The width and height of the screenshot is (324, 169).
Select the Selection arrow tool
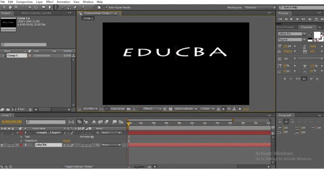pyautogui.click(x=4, y=8)
